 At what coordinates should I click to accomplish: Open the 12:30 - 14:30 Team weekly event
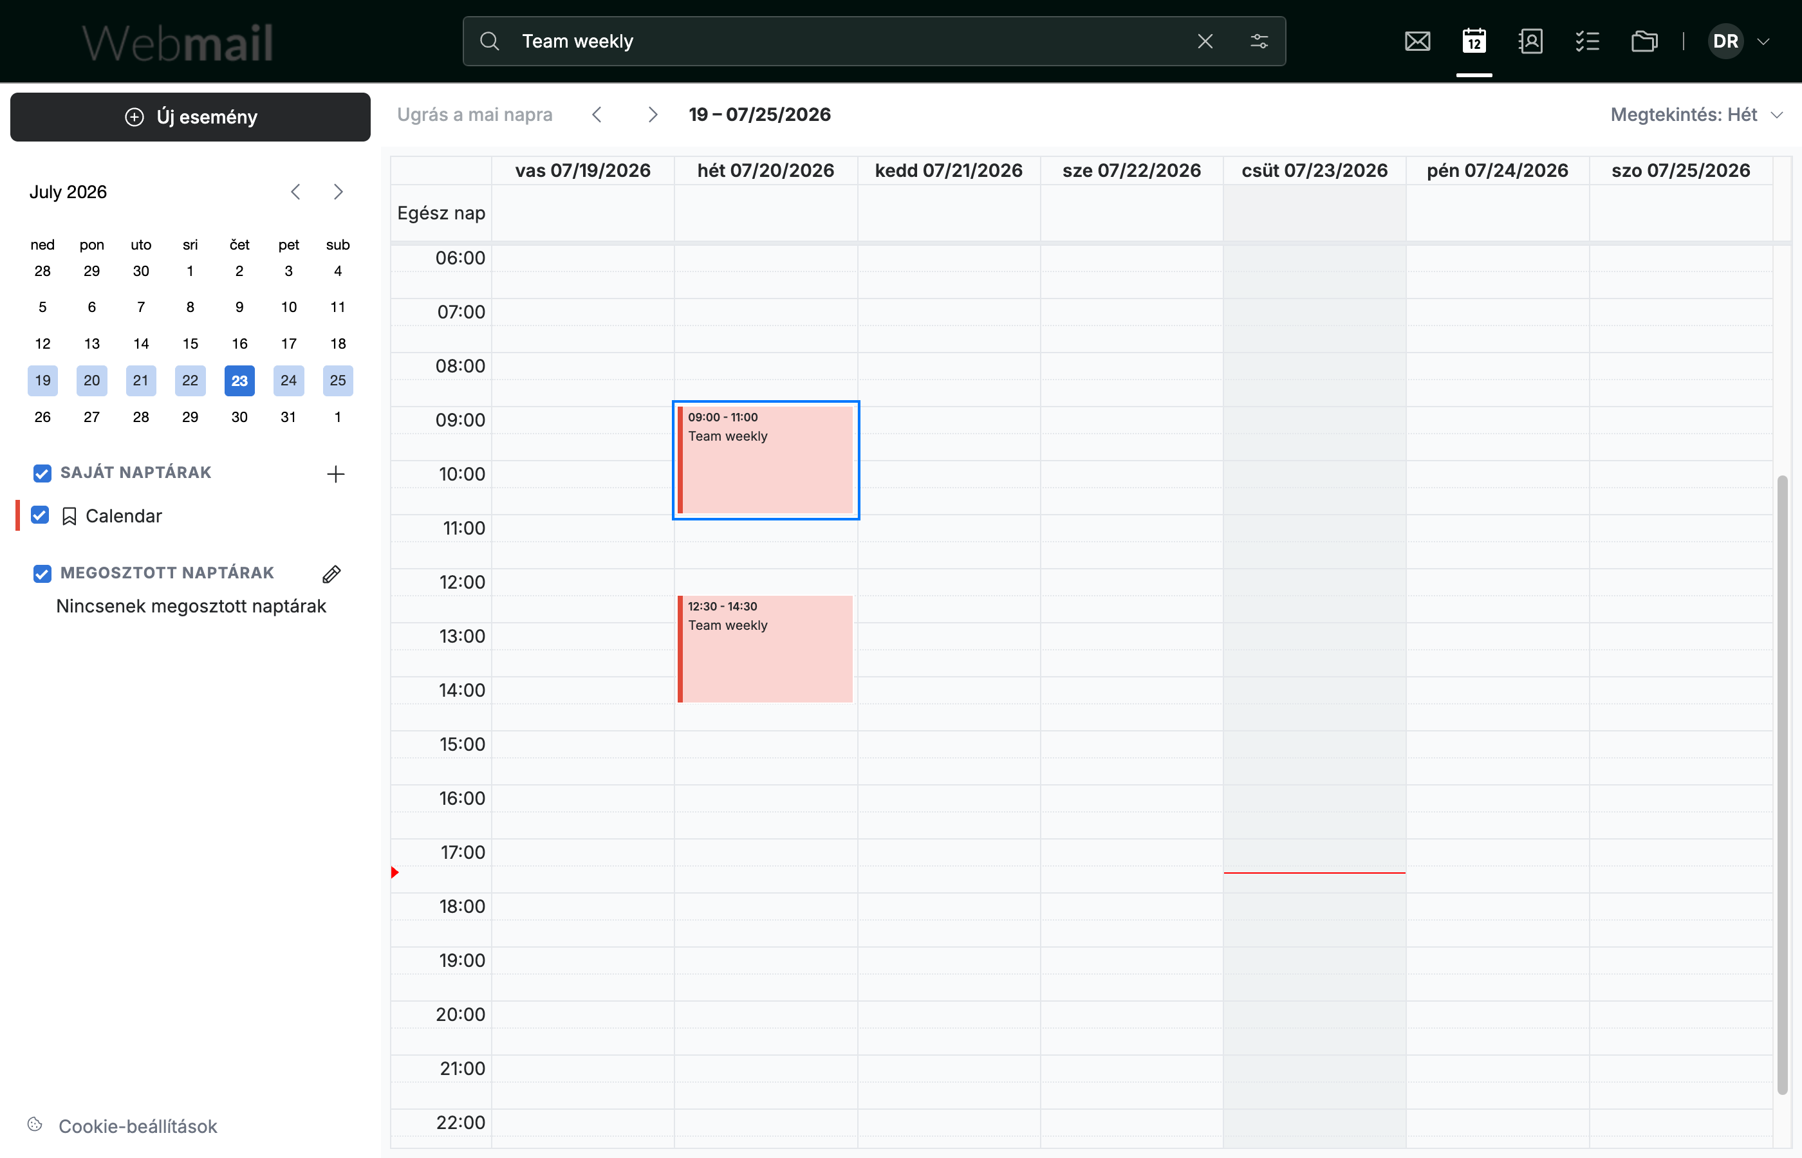point(766,649)
